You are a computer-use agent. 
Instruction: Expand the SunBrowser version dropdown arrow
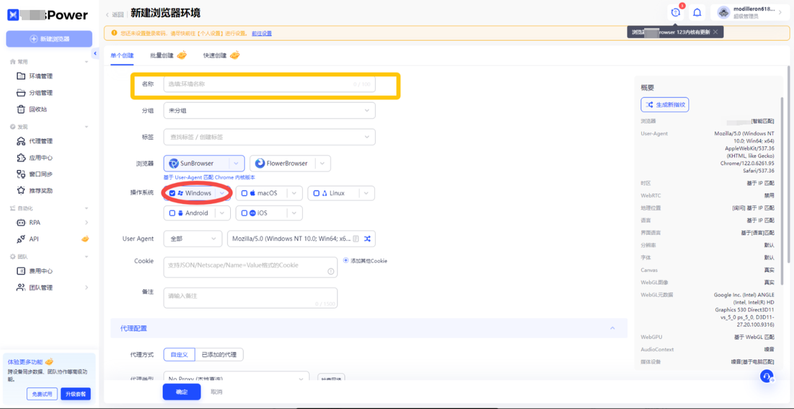236,164
